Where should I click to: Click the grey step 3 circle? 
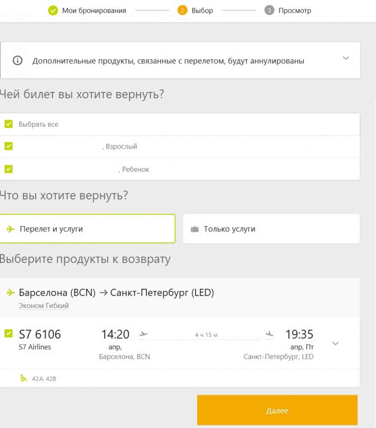click(269, 10)
